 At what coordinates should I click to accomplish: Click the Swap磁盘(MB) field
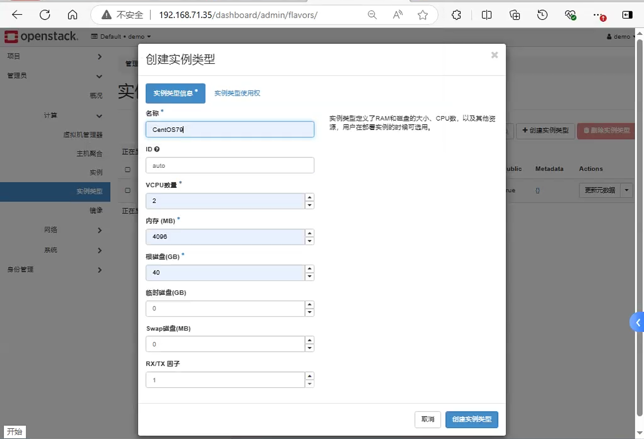pos(225,344)
